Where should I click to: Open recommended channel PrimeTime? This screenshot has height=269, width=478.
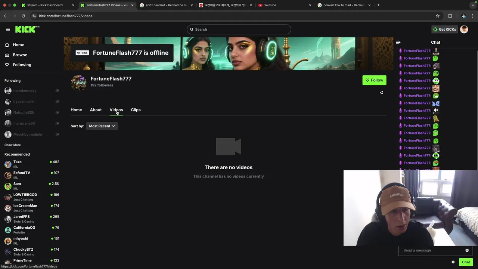pyautogui.click(x=32, y=262)
